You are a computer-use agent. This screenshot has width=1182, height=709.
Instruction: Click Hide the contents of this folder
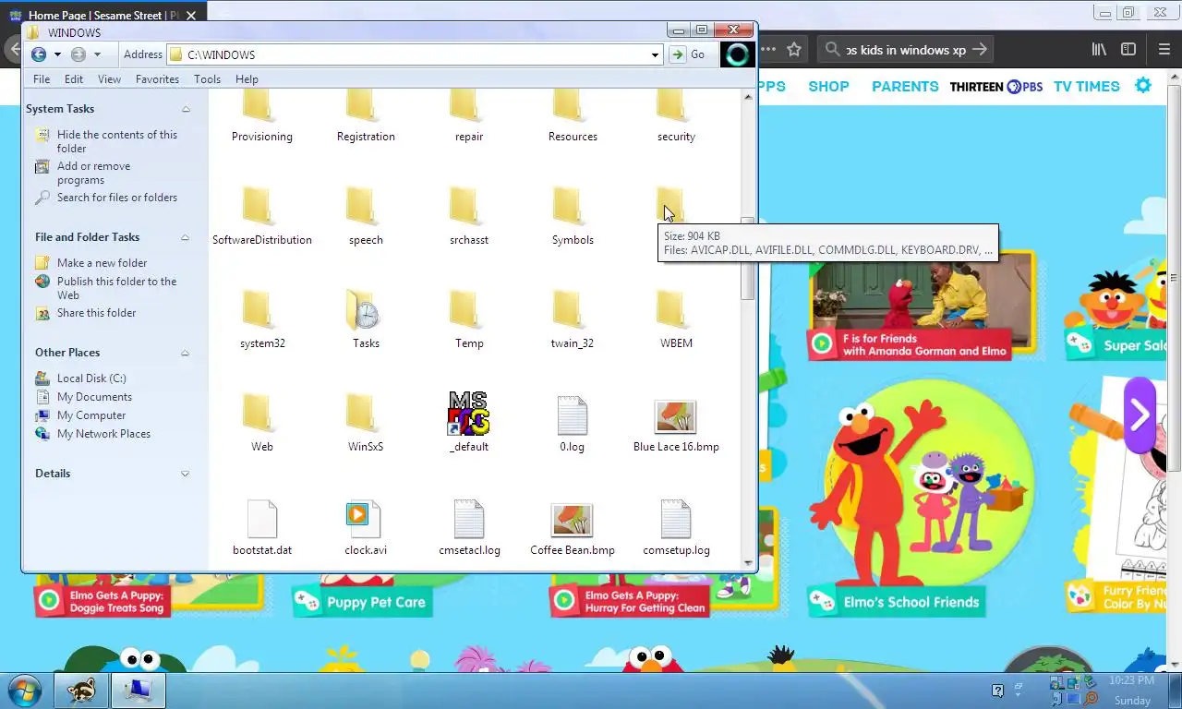tap(116, 141)
